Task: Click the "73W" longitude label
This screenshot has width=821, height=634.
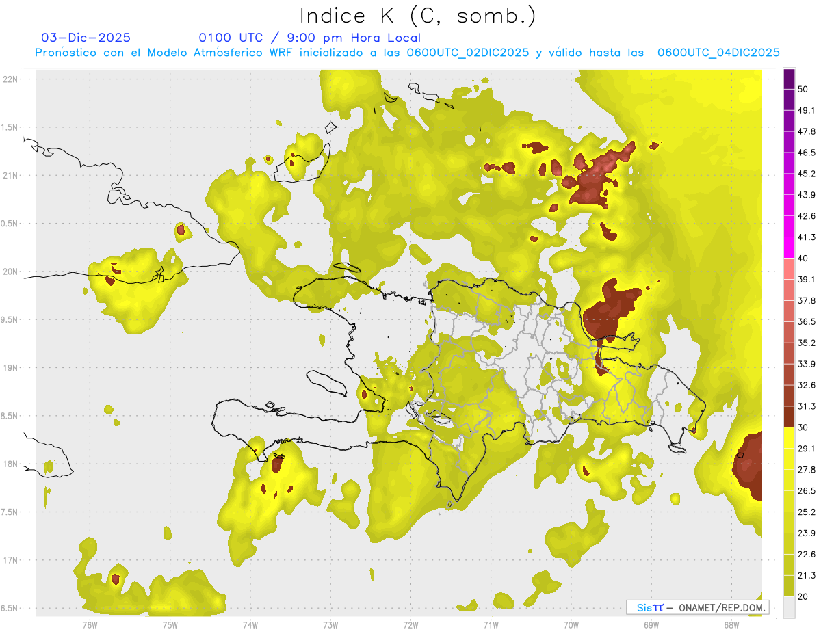Action: 330,625
